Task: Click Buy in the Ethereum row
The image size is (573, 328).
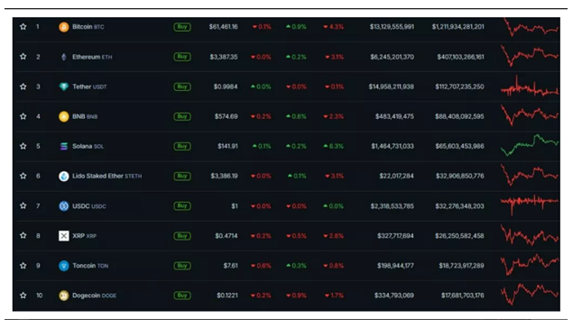Action: point(182,57)
